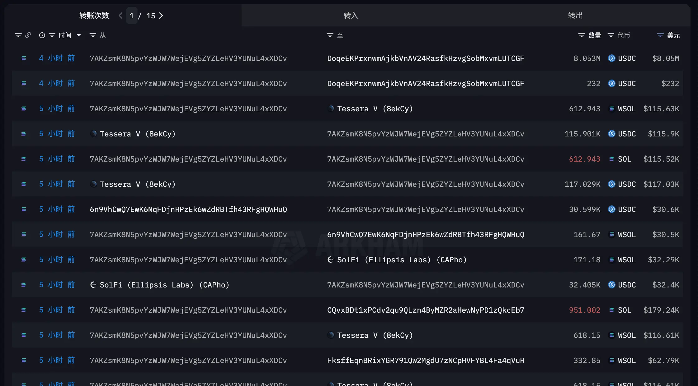698x386 pixels.
Task: Toggle the clock time-format icon
Action: [42, 35]
